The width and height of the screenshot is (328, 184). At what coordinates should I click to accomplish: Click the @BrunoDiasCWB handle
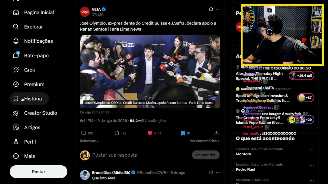pos(152,173)
